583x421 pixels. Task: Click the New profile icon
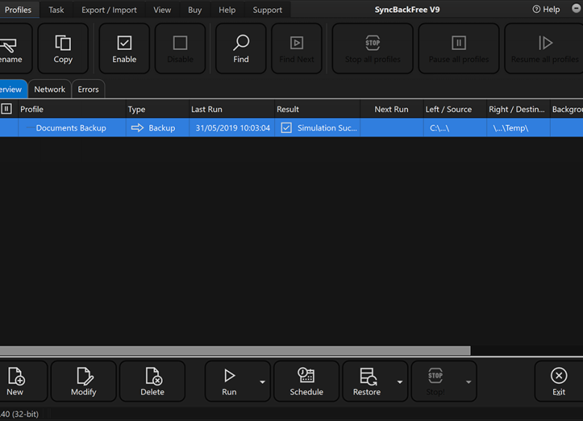15,375
